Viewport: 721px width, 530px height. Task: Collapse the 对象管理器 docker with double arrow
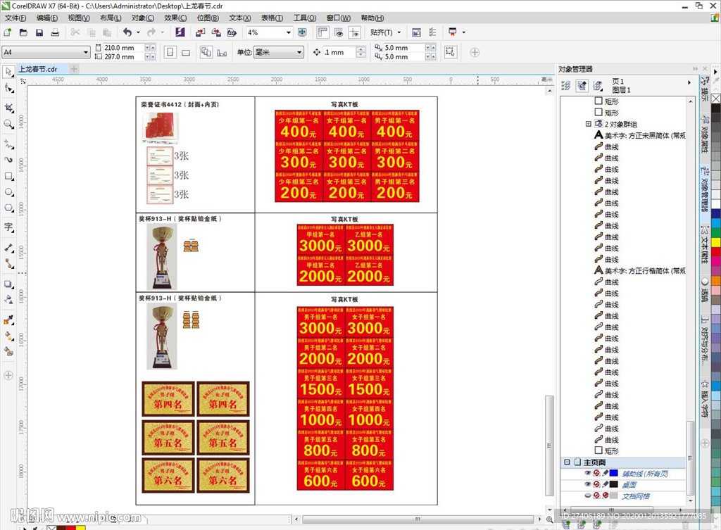(695, 69)
